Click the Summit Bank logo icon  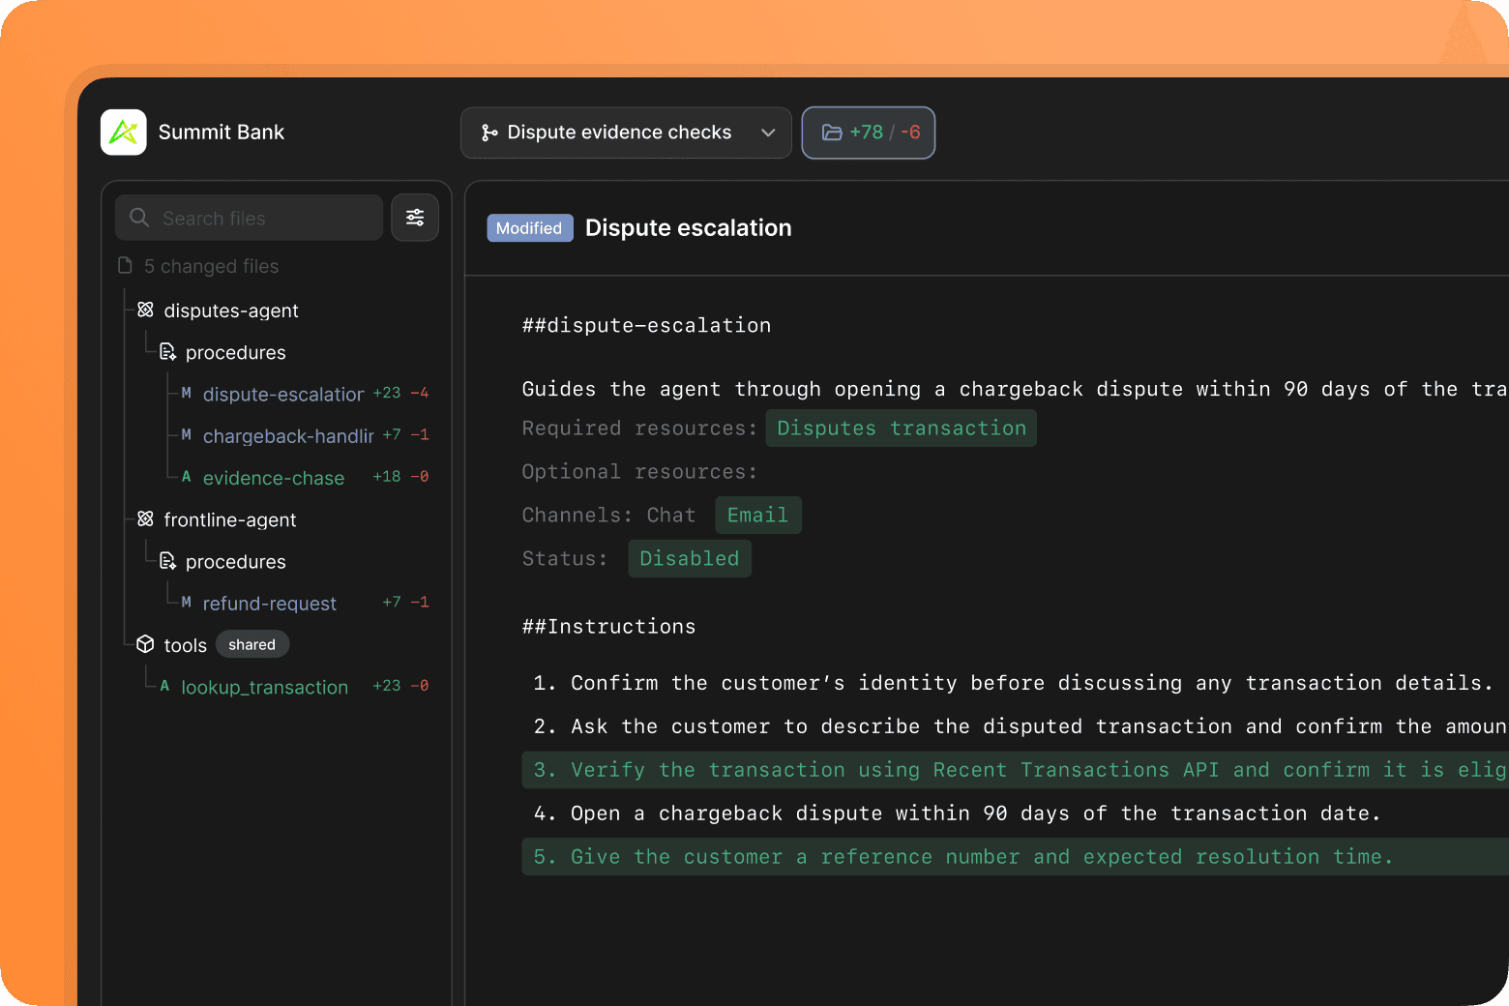124,132
